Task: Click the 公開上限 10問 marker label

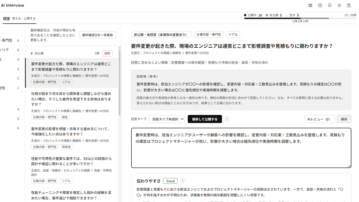Action: click(300, 21)
